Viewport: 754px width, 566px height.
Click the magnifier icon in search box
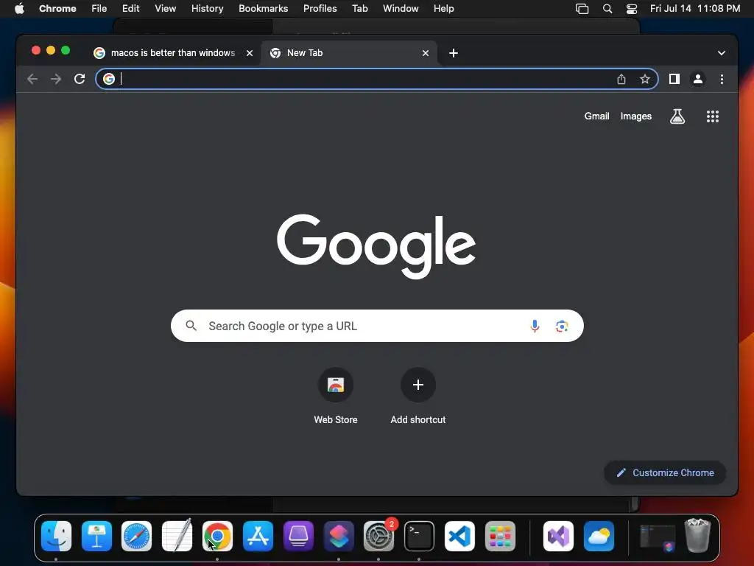[191, 326]
